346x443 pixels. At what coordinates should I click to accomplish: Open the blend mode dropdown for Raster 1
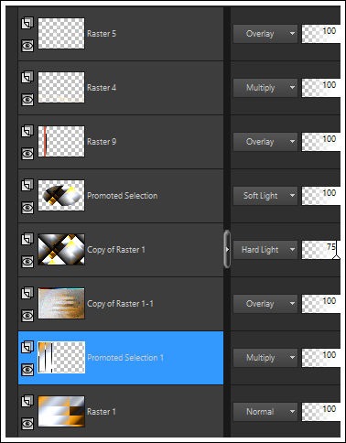pos(265,412)
